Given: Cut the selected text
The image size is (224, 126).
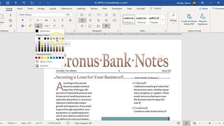Looking at the screenshot, I should 10,15.
